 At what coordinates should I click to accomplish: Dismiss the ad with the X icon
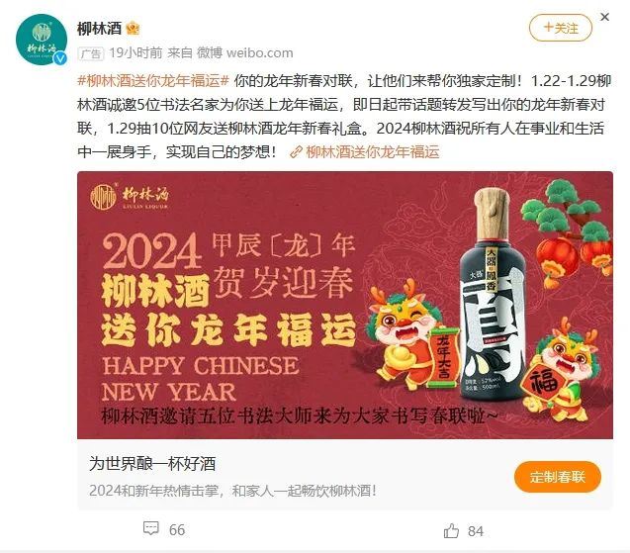click(604, 17)
